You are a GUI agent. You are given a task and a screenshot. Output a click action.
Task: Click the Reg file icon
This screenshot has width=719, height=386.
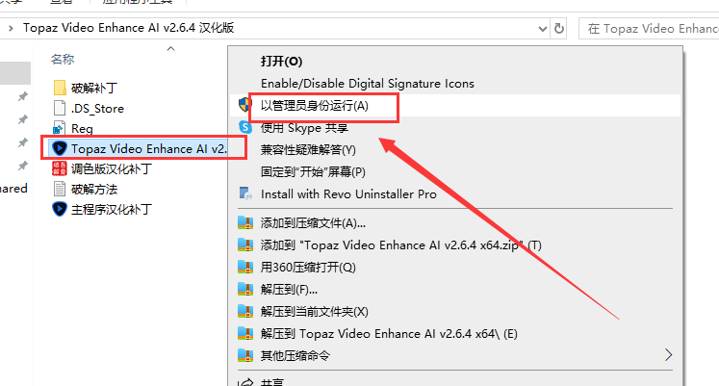click(60, 128)
